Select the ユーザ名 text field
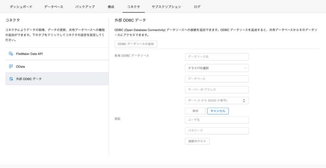 (x=216, y=120)
